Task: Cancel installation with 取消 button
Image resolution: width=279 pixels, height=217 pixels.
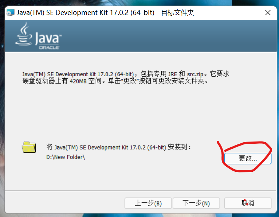Action: tap(248, 203)
